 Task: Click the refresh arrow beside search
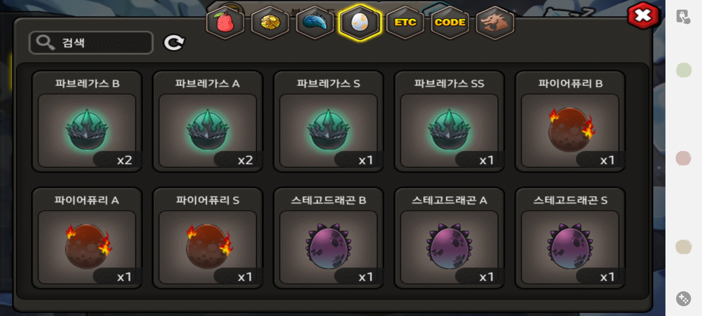coord(174,43)
